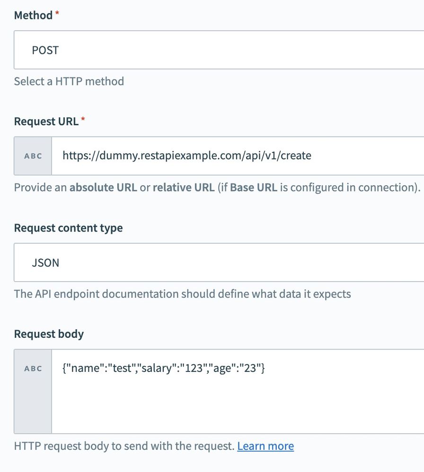Viewport: 424px width, 472px height.
Task: Click the red asterisk next to Request URL
Action: 83,120
